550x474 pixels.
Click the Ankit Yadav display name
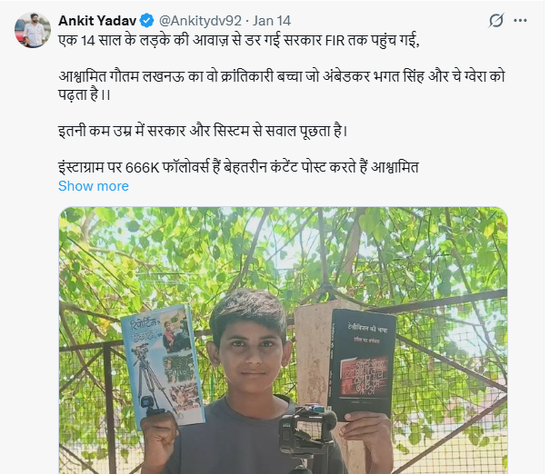(97, 21)
